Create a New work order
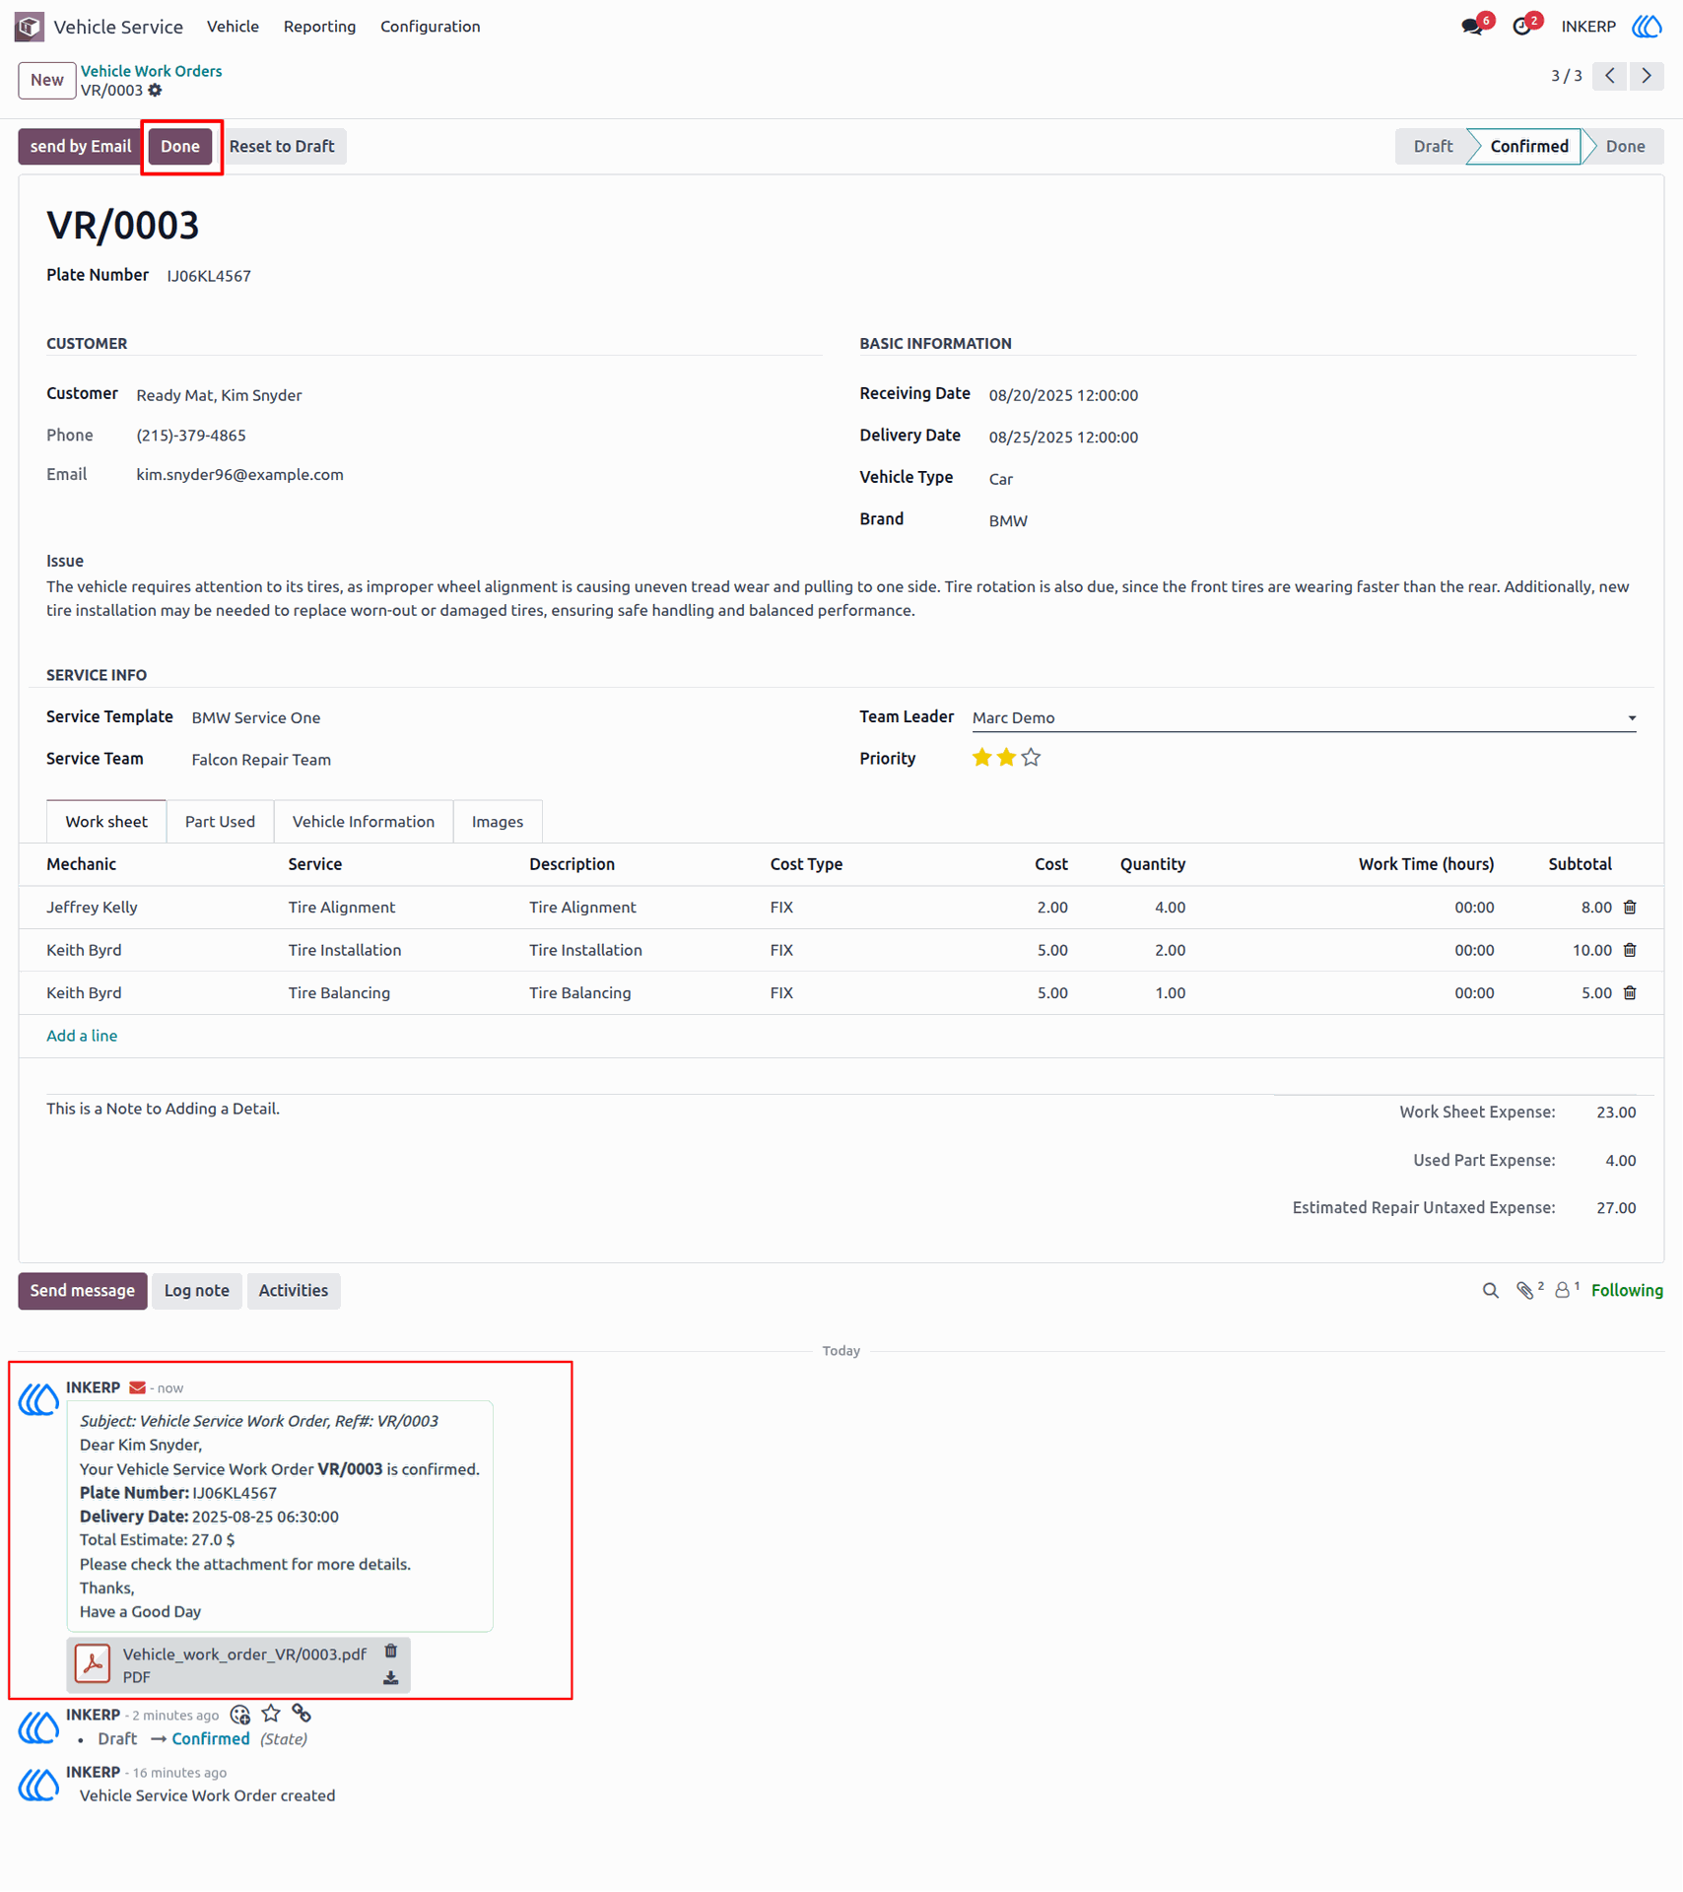The image size is (1683, 1892). tap(47, 81)
